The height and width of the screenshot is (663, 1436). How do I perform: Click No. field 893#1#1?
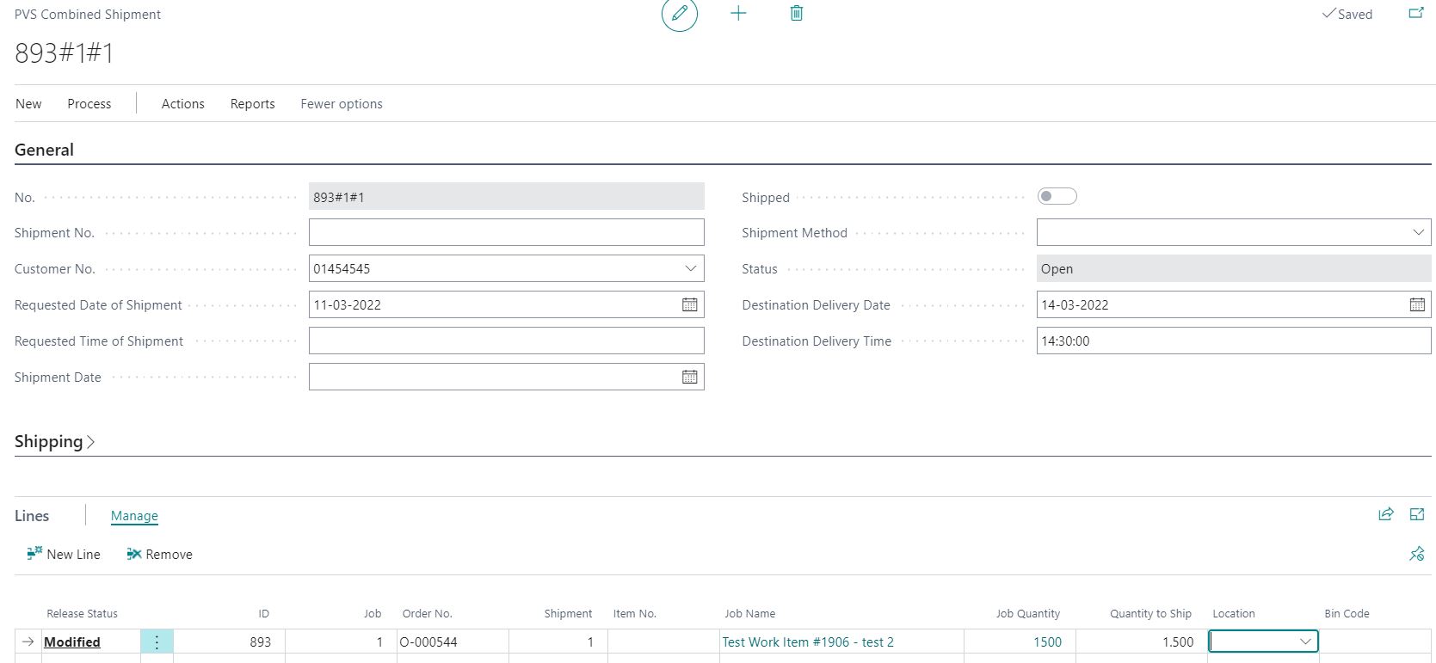(x=507, y=196)
